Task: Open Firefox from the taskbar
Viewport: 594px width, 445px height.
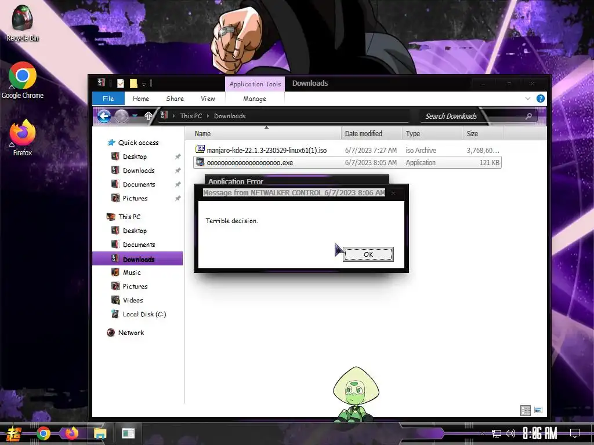Action: tap(71, 433)
